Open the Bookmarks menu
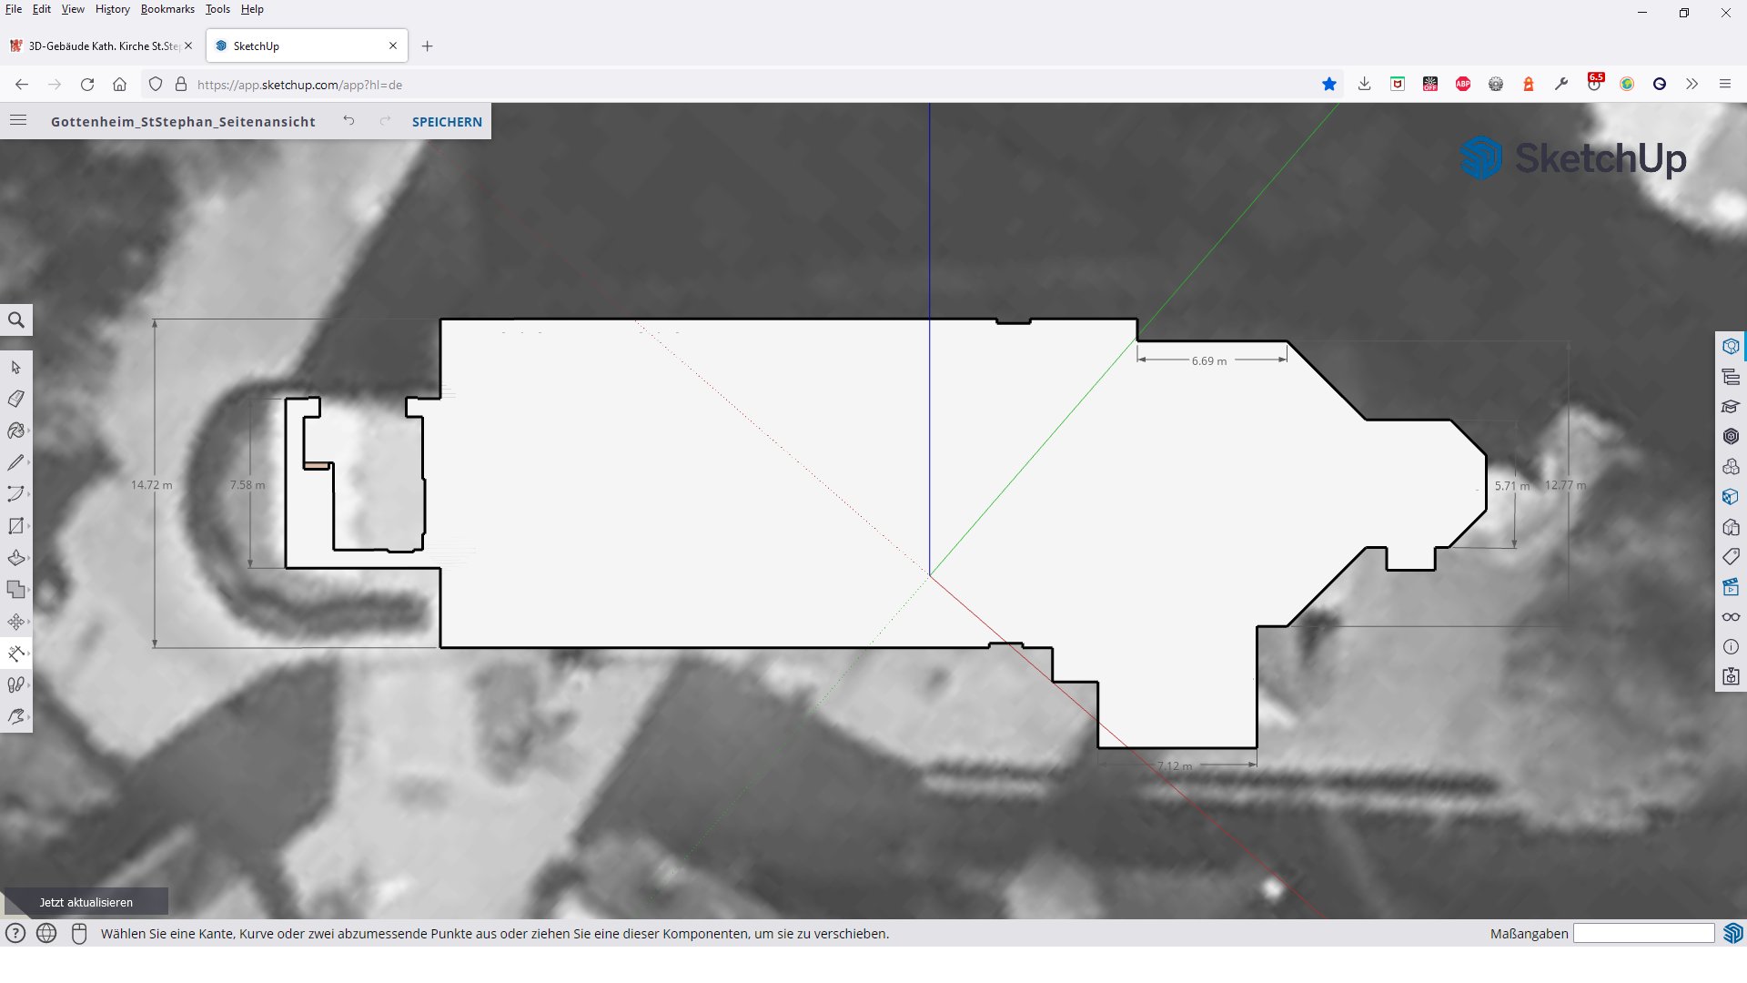The image size is (1747, 983). coord(167,9)
